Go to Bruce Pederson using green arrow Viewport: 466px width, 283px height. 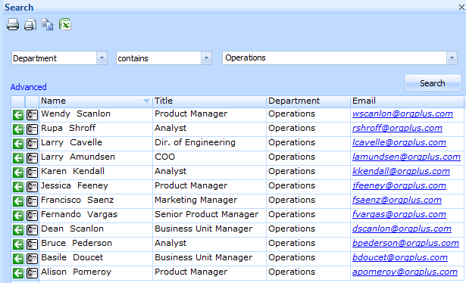click(x=18, y=244)
